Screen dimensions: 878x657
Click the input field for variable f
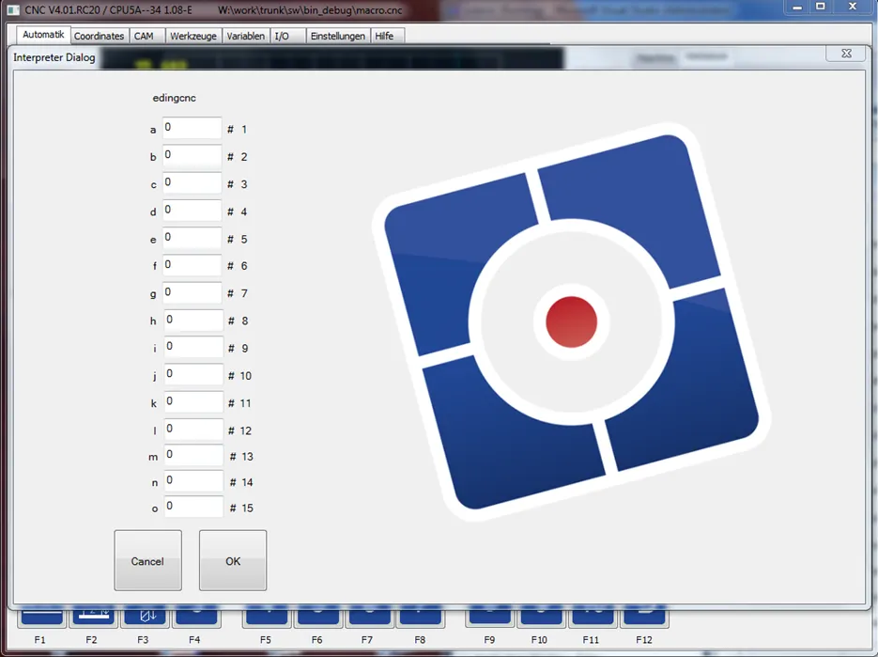point(193,265)
